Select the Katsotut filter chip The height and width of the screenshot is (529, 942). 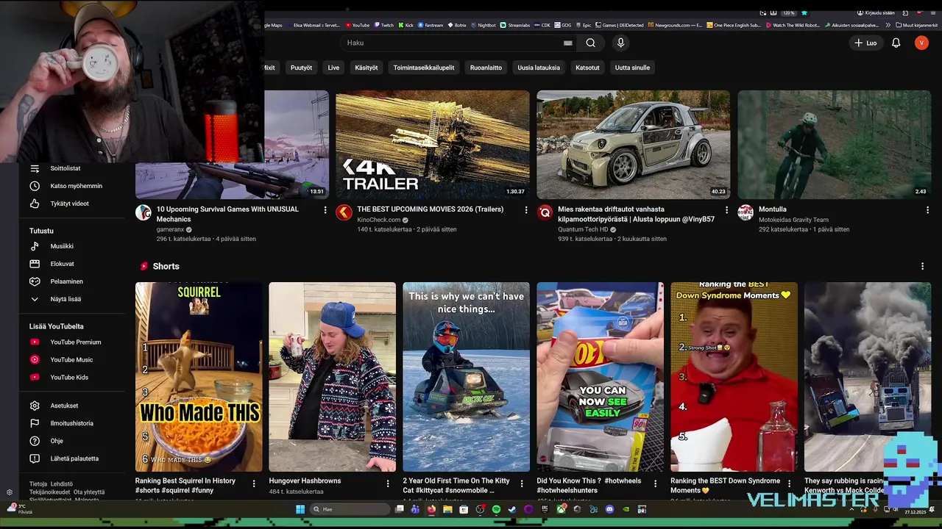587,68
